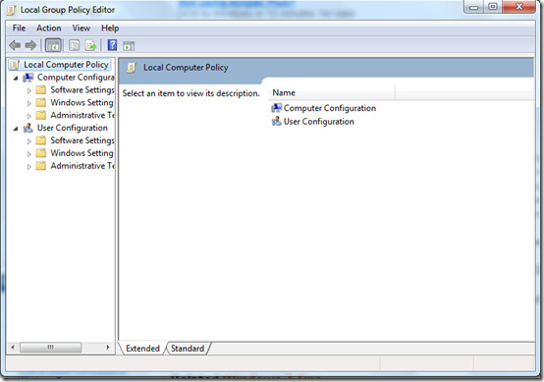Expand Administrative Templates under User Configuration
This screenshot has width=544, height=382.
pos(29,167)
